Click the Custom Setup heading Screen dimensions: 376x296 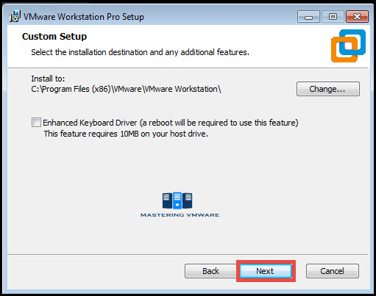coord(54,37)
